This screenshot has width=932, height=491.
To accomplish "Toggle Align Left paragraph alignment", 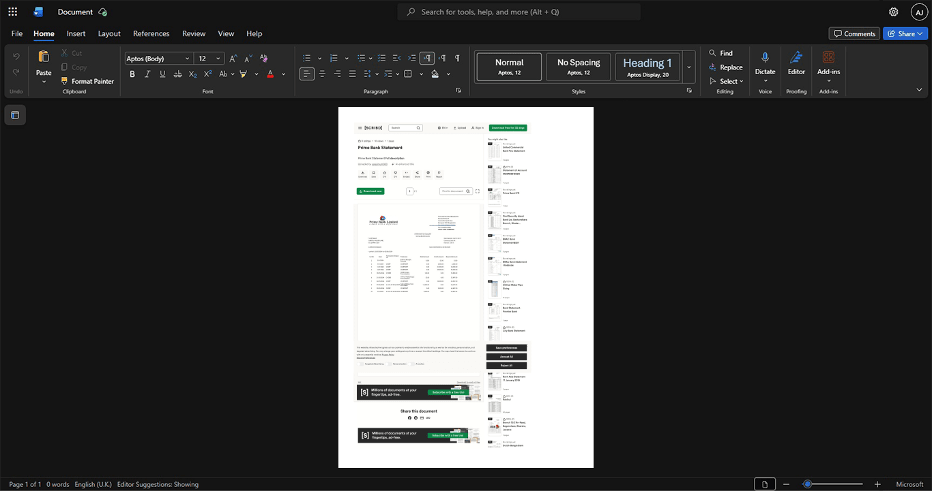I will (307, 74).
